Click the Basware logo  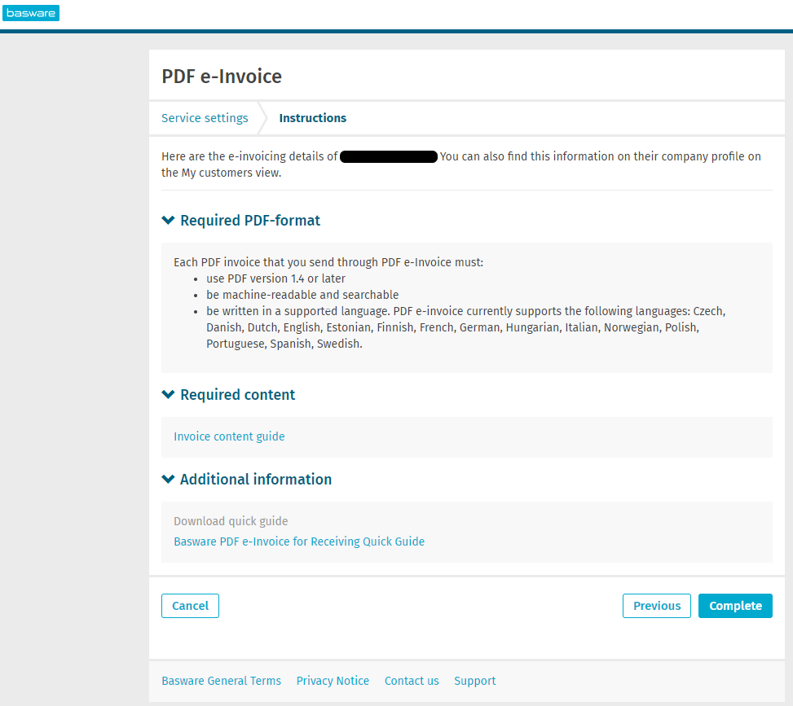point(31,13)
